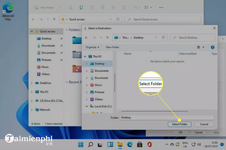This screenshot has height=150, width=226.
Task: Select Videos under Quick access sidebar
Action: click(46, 74)
